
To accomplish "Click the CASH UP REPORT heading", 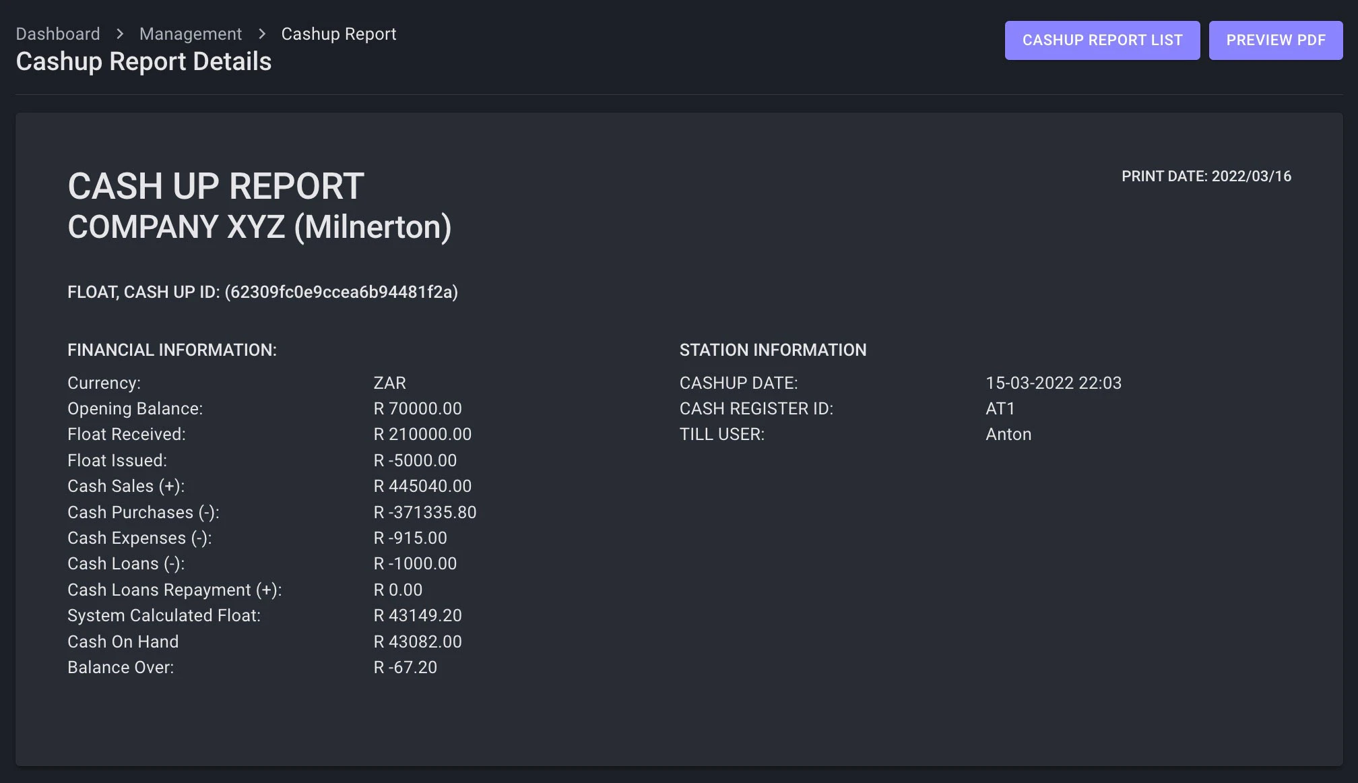I will (x=216, y=187).
